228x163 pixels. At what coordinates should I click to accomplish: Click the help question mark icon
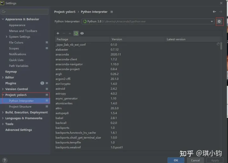pos(5,160)
